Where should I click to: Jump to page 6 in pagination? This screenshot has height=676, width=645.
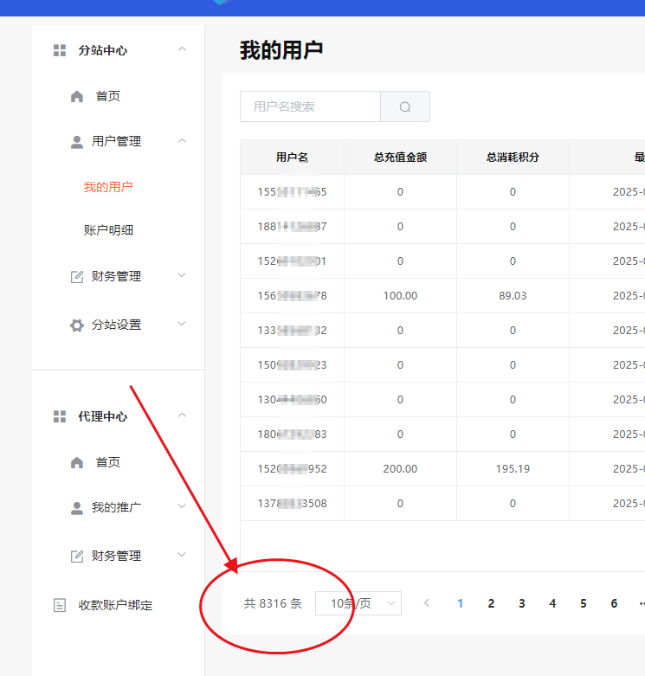coord(614,603)
